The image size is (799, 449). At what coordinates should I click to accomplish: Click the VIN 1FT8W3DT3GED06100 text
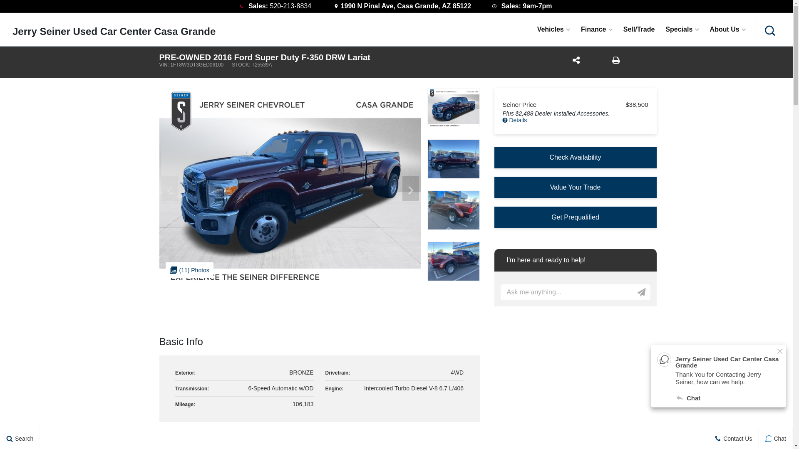point(191,65)
